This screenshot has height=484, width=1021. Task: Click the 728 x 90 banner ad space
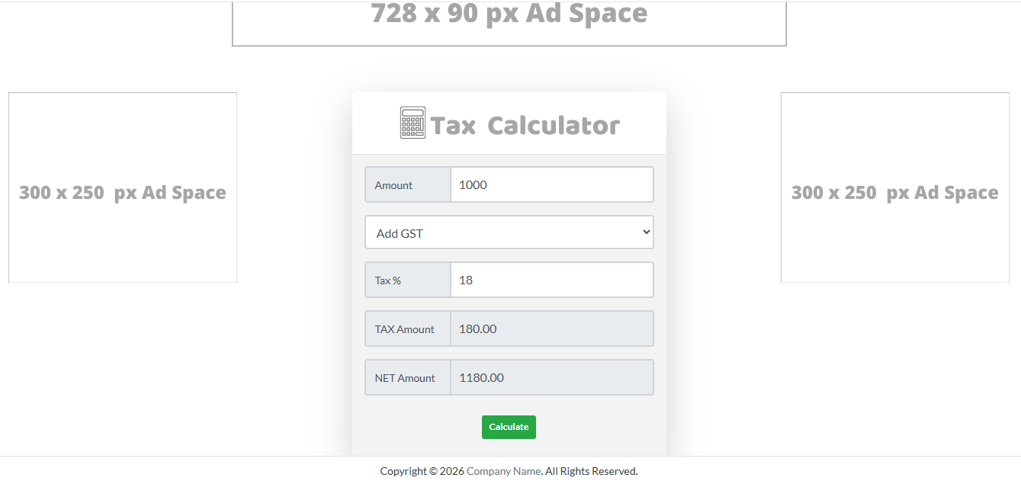pos(509,21)
